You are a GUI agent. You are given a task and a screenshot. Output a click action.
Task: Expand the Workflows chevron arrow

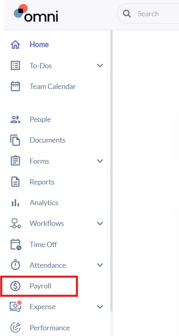click(100, 223)
